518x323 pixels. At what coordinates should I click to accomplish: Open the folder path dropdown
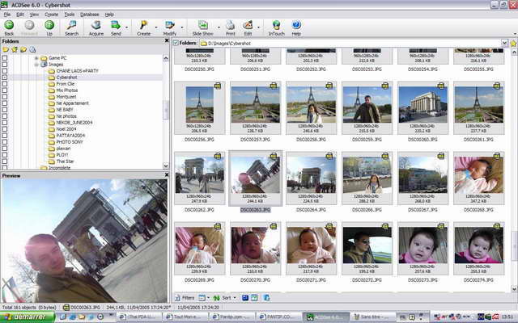tap(504, 43)
